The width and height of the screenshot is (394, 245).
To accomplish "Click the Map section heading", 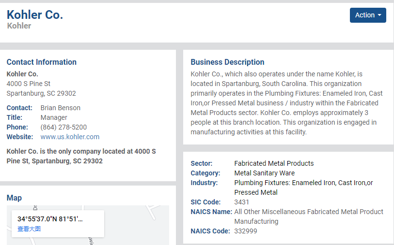I will 14,198.
